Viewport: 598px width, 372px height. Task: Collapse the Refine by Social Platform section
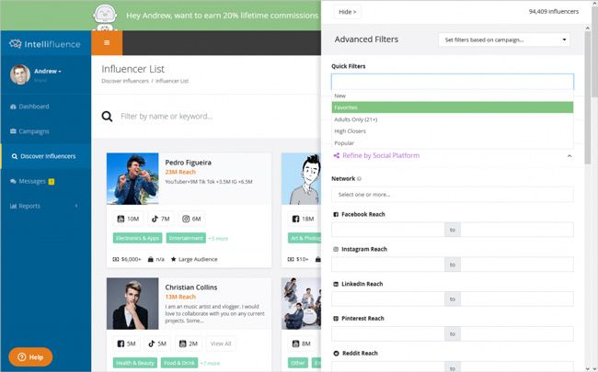click(x=569, y=156)
